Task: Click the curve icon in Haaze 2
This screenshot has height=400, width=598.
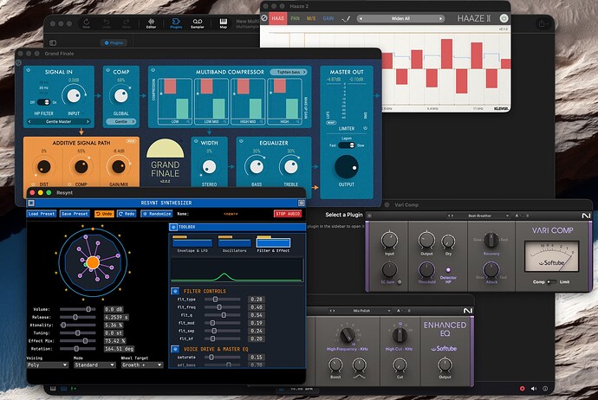Action: [x=346, y=18]
